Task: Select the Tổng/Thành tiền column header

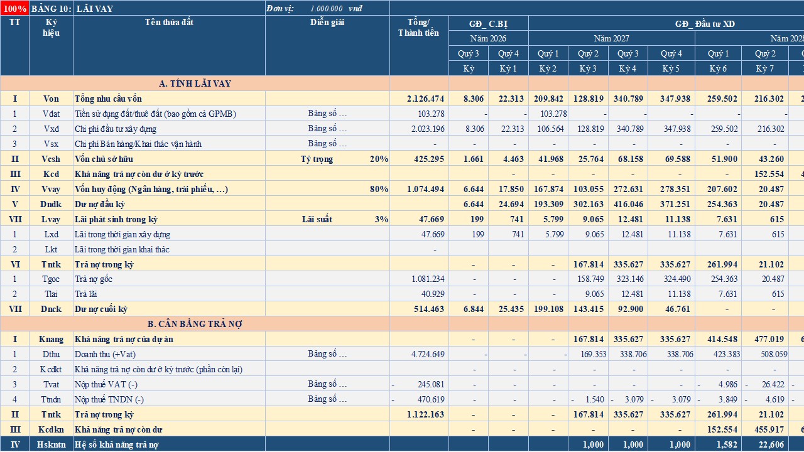Action: (419, 45)
